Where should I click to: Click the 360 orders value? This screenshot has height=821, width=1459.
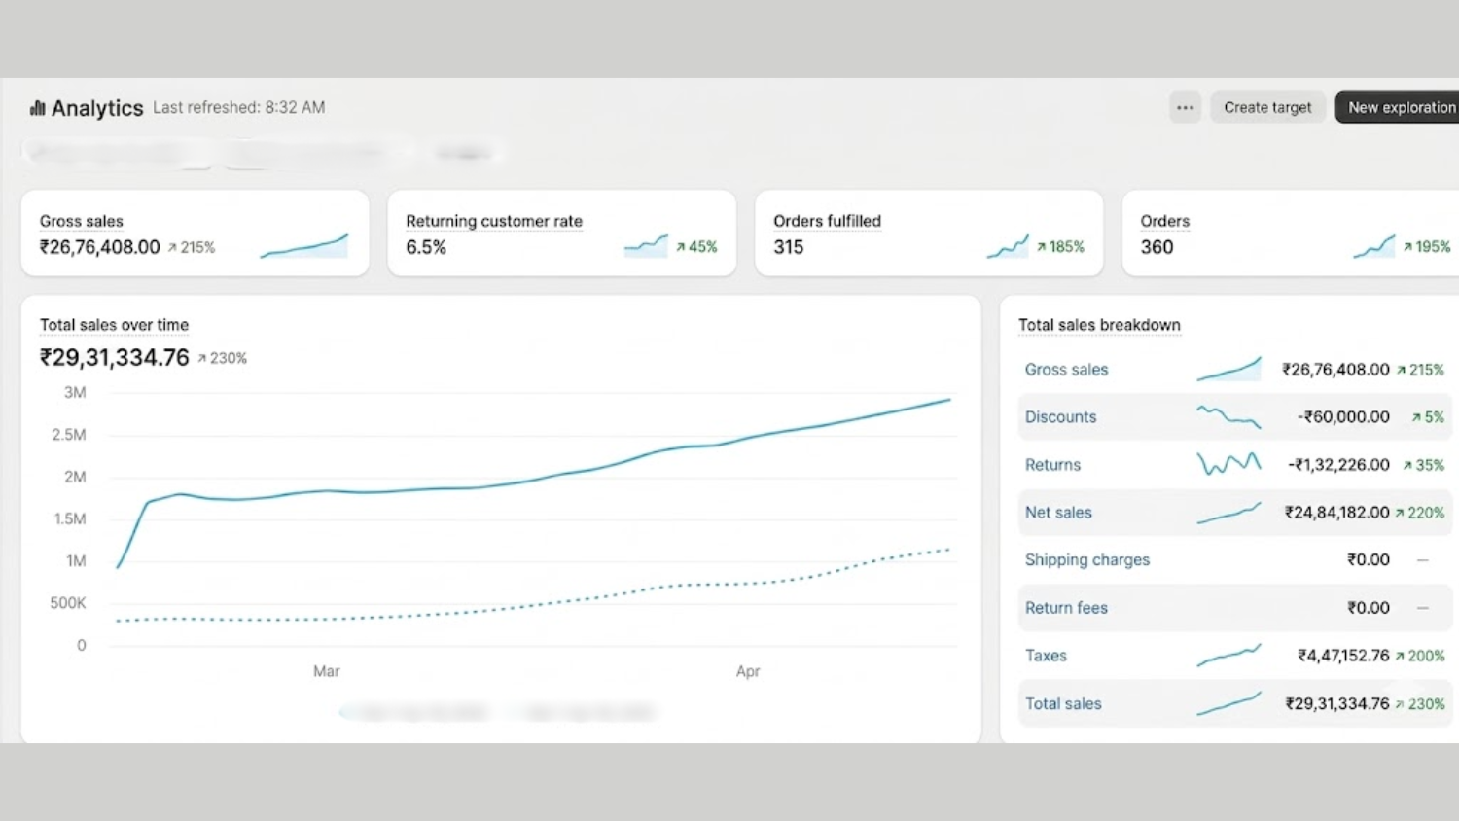coord(1157,247)
